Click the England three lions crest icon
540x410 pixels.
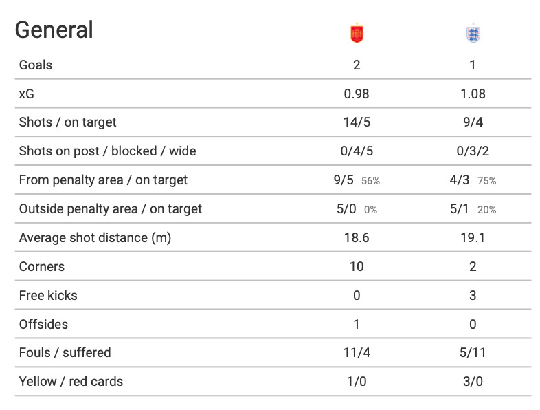coord(473,34)
